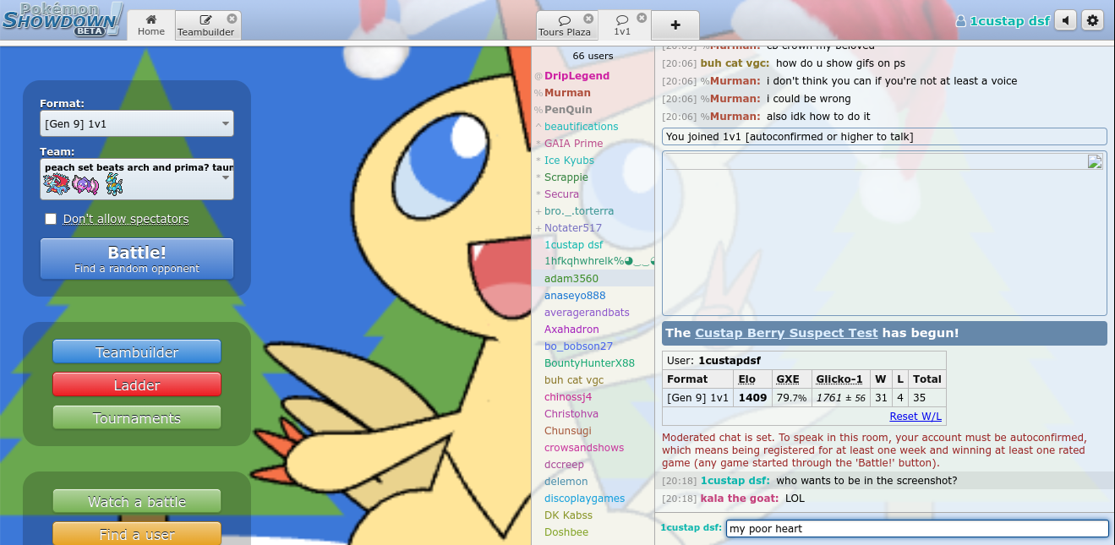Open the Team selection dropdown
This screenshot has height=545, width=1115.
pos(137,179)
